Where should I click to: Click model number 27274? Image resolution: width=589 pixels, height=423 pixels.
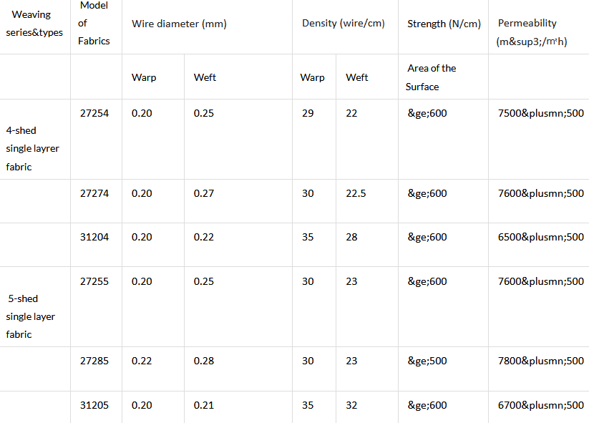coord(94,193)
